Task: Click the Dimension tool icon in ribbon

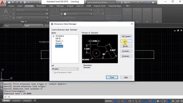Action: click(x=54, y=12)
